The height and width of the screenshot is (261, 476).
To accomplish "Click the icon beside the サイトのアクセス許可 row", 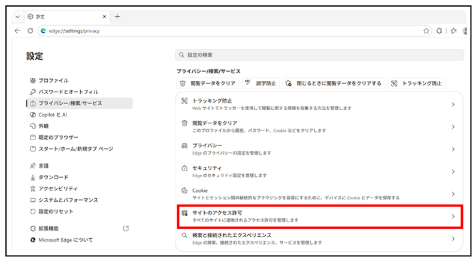I will pos(184,213).
